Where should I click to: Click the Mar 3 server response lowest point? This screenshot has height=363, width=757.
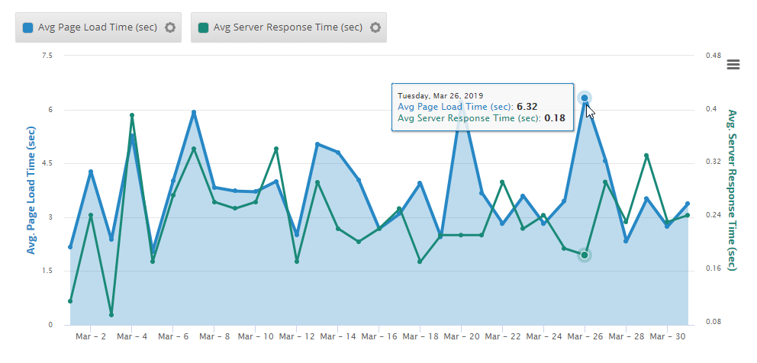(x=111, y=314)
